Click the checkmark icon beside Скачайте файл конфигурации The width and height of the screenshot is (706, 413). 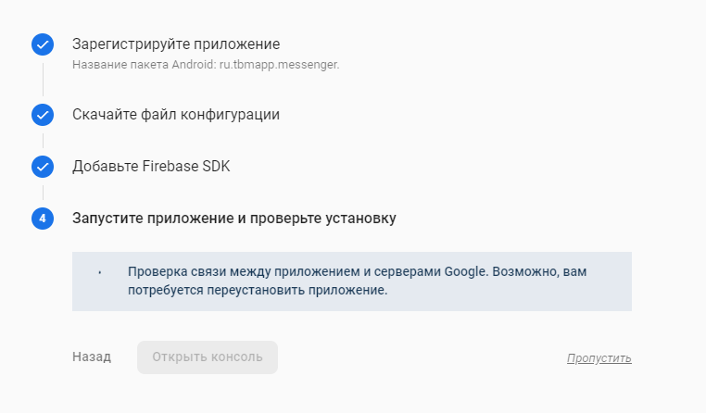pos(43,115)
